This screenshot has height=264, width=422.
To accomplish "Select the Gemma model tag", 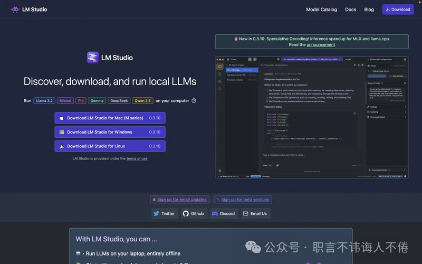I will point(97,100).
